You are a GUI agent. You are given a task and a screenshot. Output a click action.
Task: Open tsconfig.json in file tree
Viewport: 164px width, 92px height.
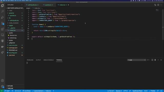click(x=15, y=53)
